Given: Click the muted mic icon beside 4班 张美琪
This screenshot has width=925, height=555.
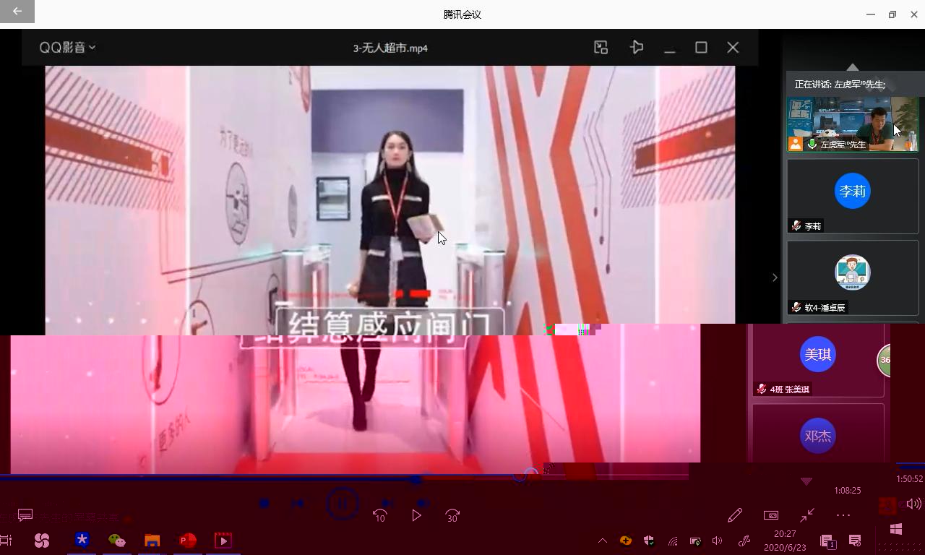Looking at the screenshot, I should 762,389.
